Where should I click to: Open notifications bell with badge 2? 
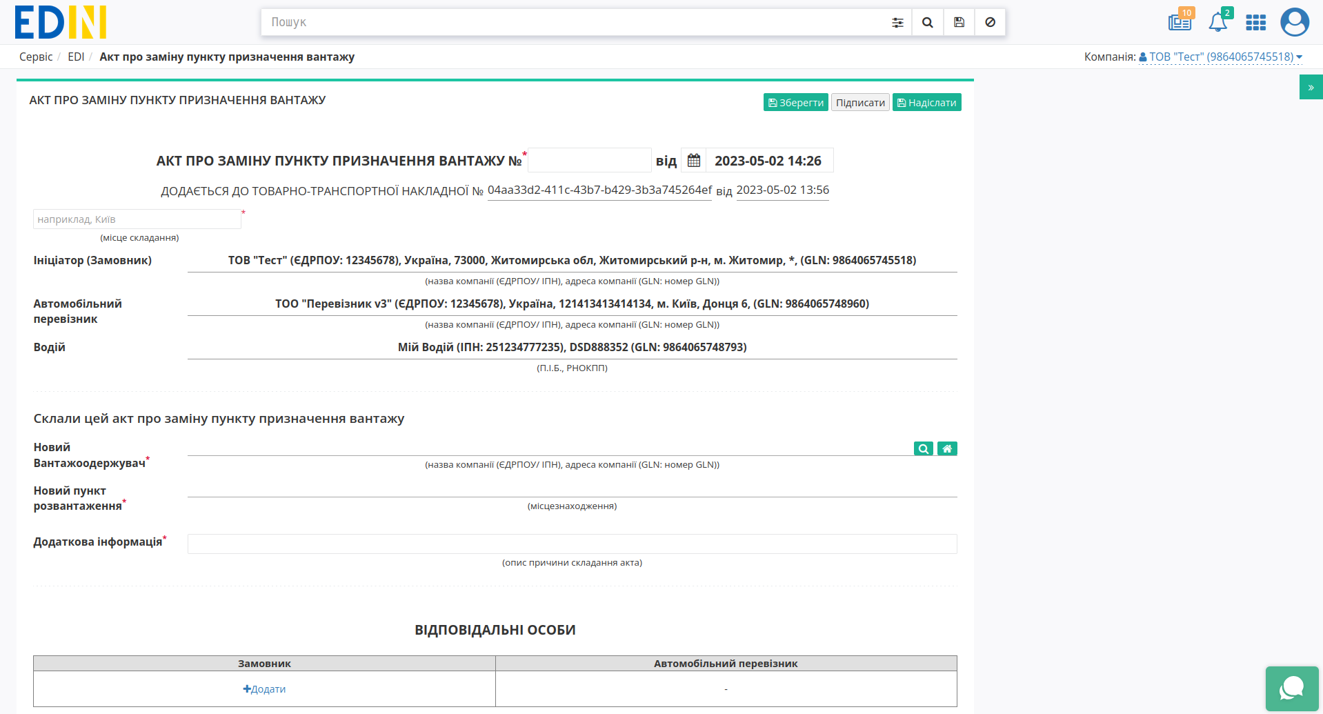1219,22
